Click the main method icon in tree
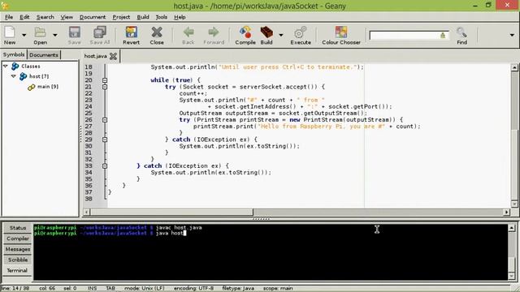 (x=31, y=87)
